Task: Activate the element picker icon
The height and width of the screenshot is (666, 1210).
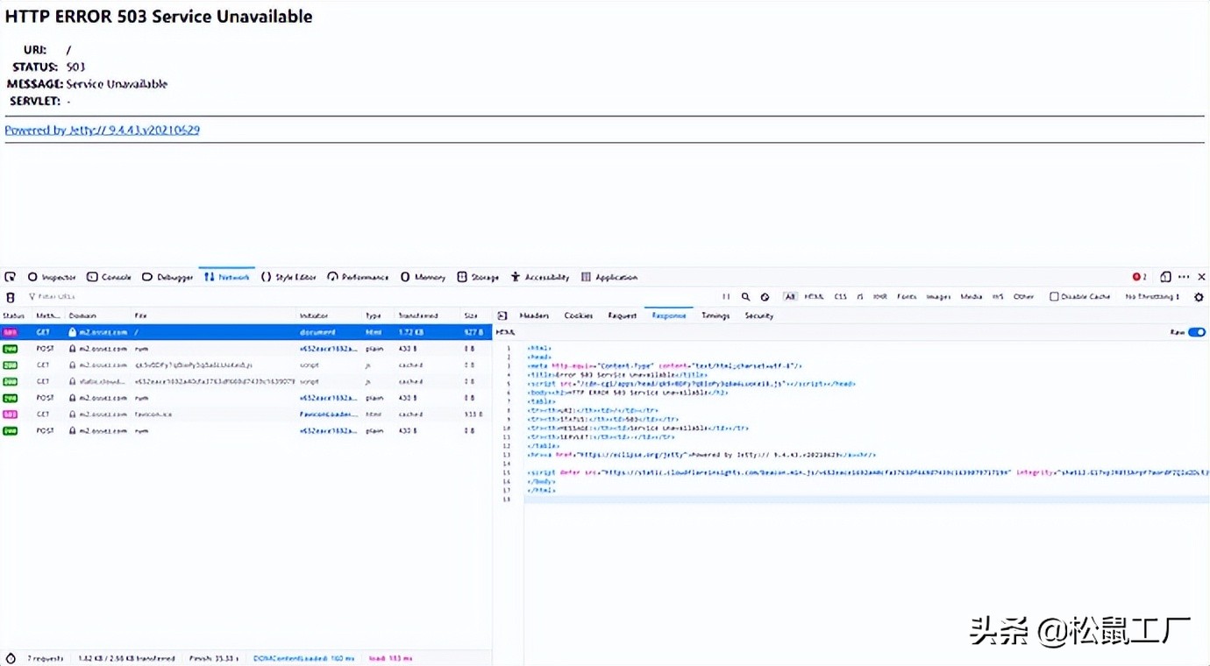Action: click(11, 277)
